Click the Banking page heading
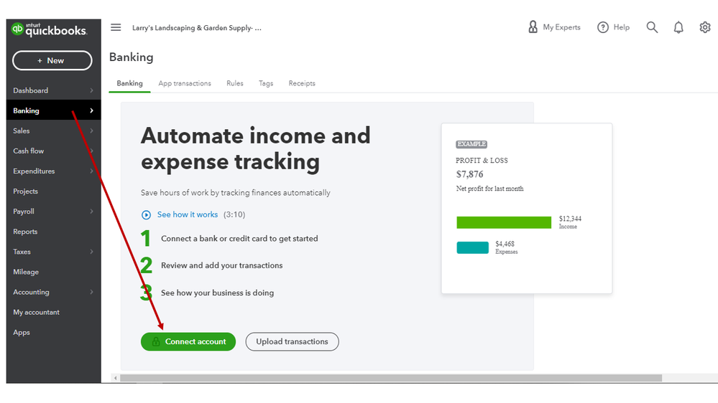The width and height of the screenshot is (718, 403). [131, 57]
